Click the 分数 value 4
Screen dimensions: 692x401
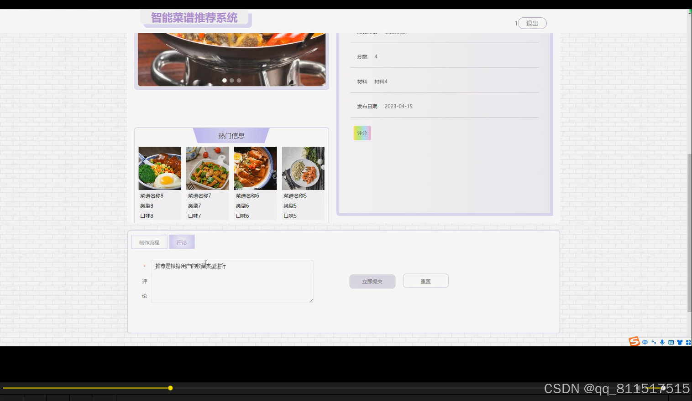[x=376, y=57]
